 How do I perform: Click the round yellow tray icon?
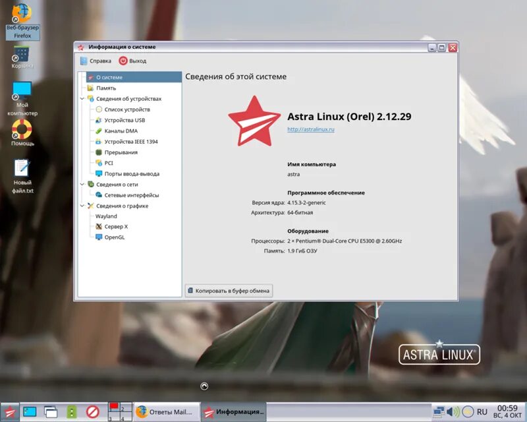(468, 412)
